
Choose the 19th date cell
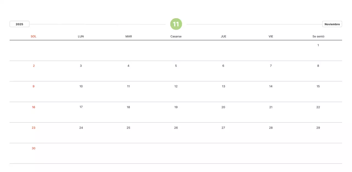pyautogui.click(x=176, y=107)
